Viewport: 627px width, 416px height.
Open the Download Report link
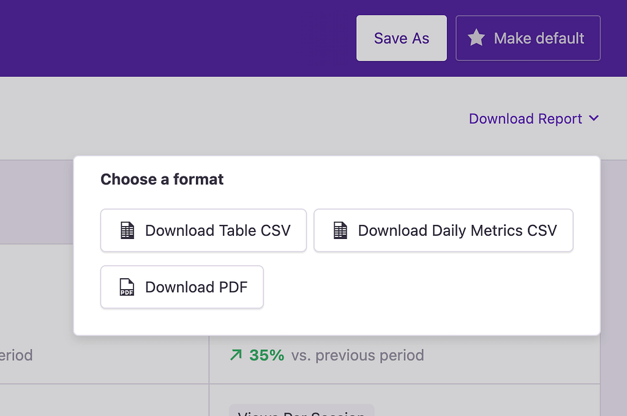click(524, 118)
